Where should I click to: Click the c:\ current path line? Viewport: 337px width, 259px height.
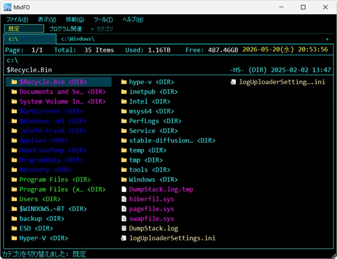point(12,60)
